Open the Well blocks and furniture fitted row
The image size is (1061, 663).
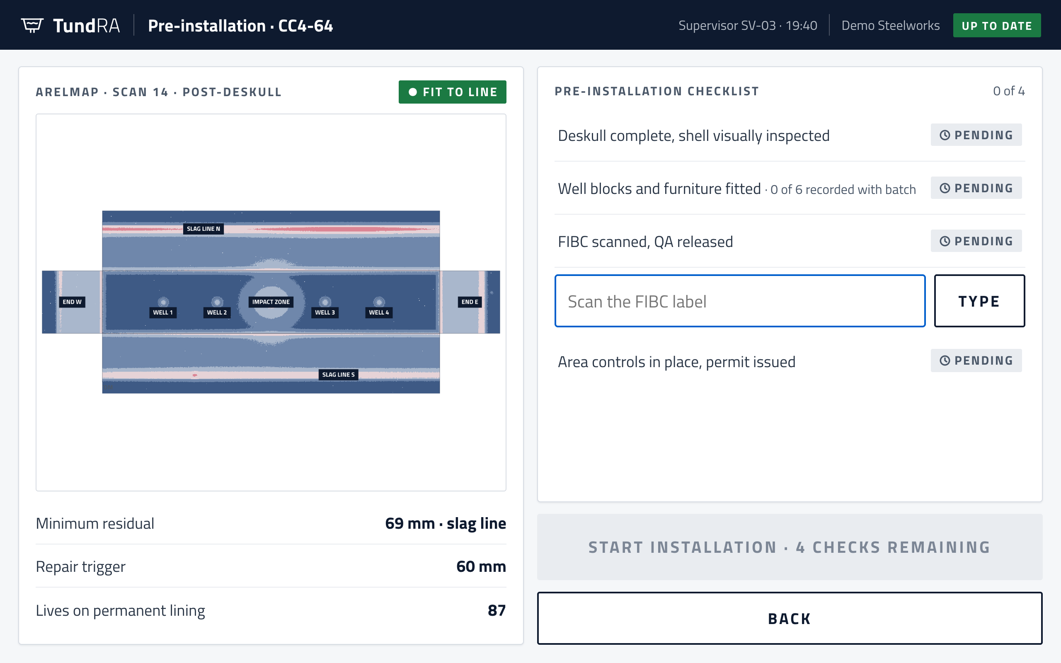click(x=790, y=188)
